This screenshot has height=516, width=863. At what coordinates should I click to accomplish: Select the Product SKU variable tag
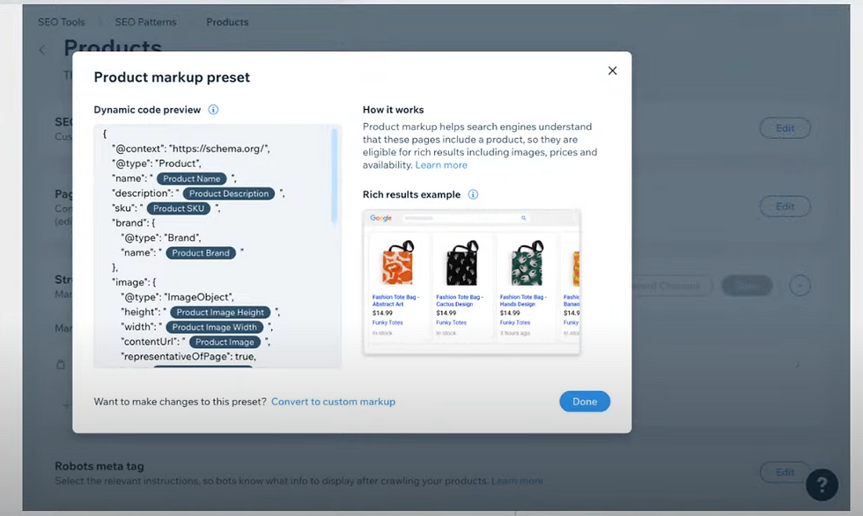coord(178,208)
